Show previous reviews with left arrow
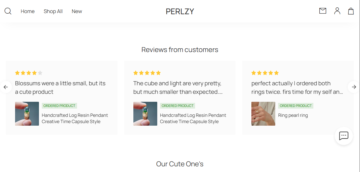Image resolution: width=360 pixels, height=172 pixels. 6,87
